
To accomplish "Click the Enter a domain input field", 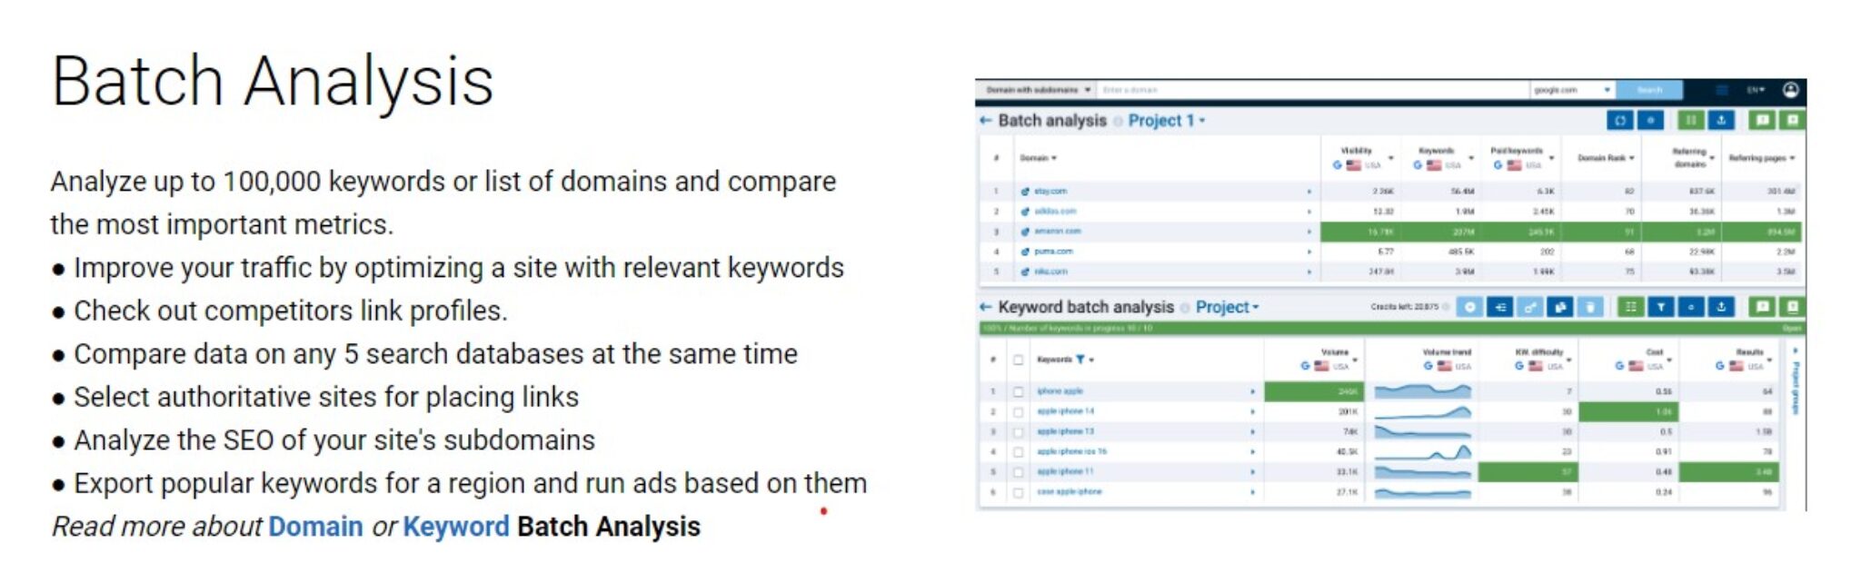I will pyautogui.click(x=1313, y=90).
